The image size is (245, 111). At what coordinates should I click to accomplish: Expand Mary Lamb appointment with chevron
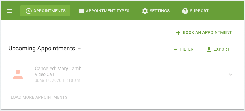(x=231, y=74)
